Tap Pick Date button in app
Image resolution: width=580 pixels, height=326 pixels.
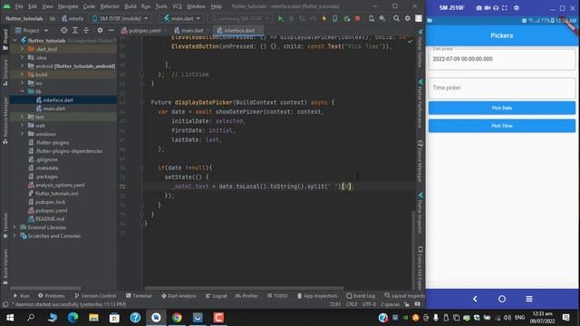tap(502, 108)
